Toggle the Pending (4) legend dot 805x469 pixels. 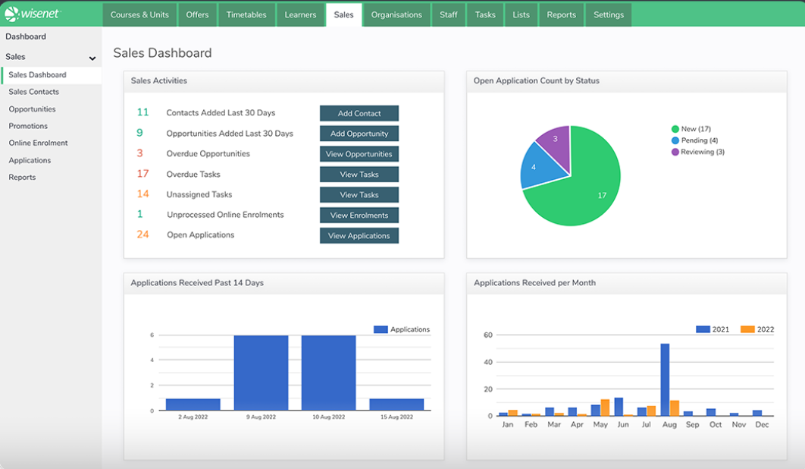(x=675, y=140)
